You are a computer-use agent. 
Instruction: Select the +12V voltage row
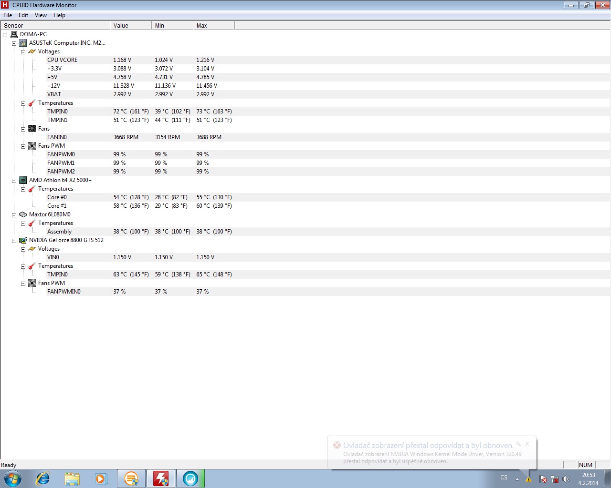328,86
